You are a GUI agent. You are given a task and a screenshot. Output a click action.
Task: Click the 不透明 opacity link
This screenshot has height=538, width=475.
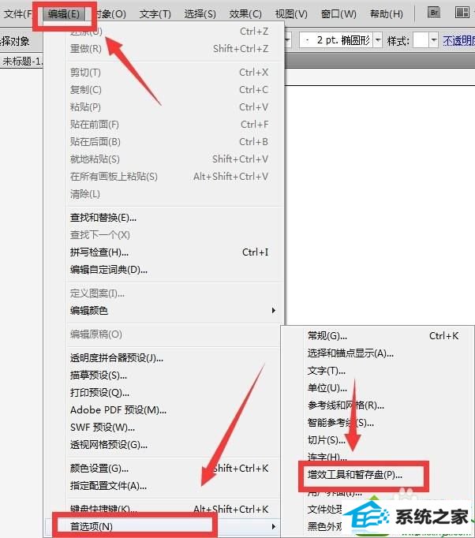458,39
